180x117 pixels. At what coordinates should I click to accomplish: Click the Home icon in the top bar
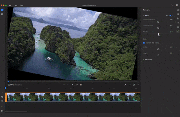pyautogui.click(x=10, y=5)
